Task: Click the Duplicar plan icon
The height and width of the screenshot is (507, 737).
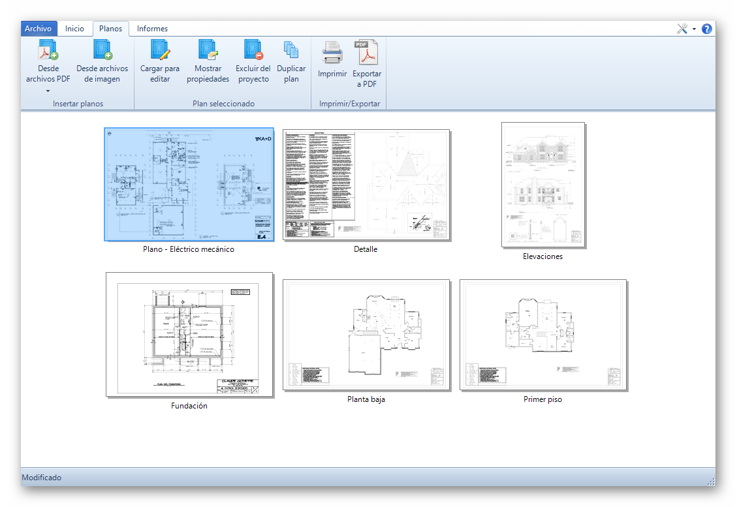Action: 291,51
